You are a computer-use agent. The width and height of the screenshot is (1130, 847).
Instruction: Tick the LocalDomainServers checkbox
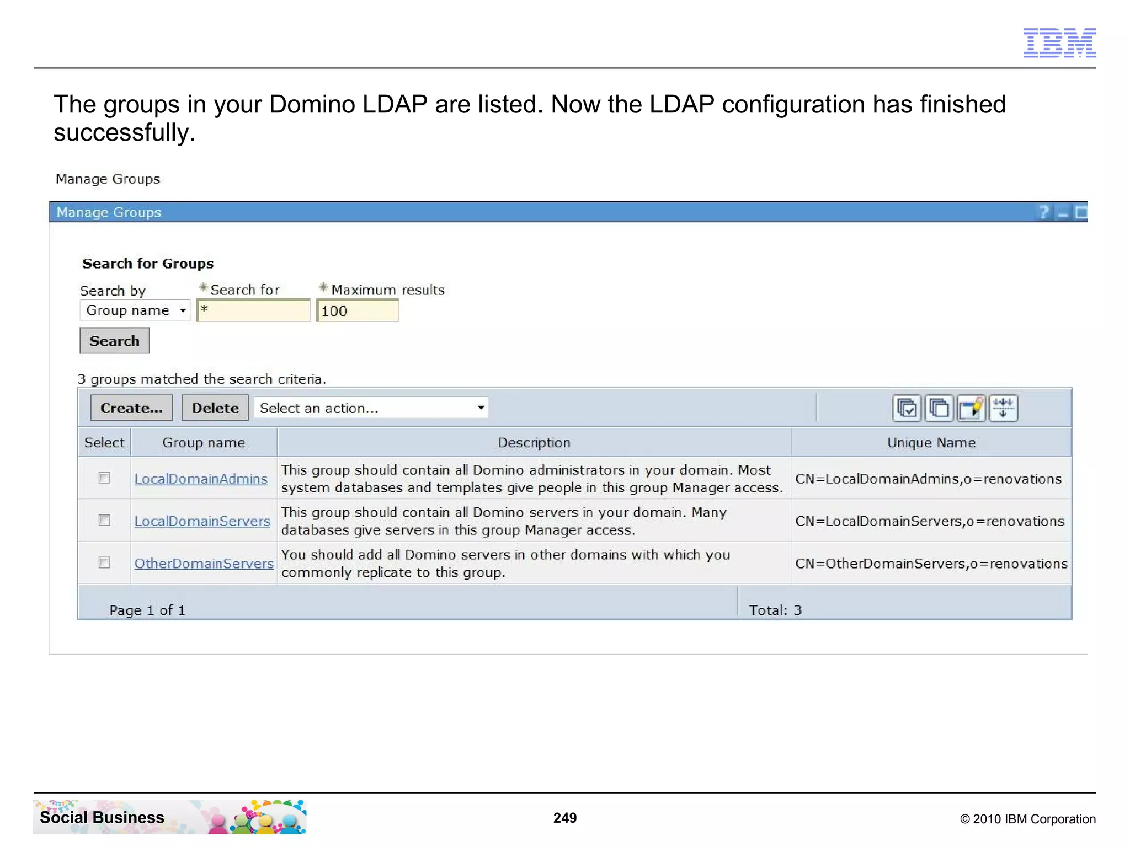[104, 520]
